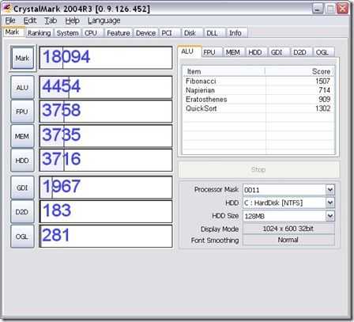354x322 pixels.
Task: Click the Score column header
Action: 300,71
